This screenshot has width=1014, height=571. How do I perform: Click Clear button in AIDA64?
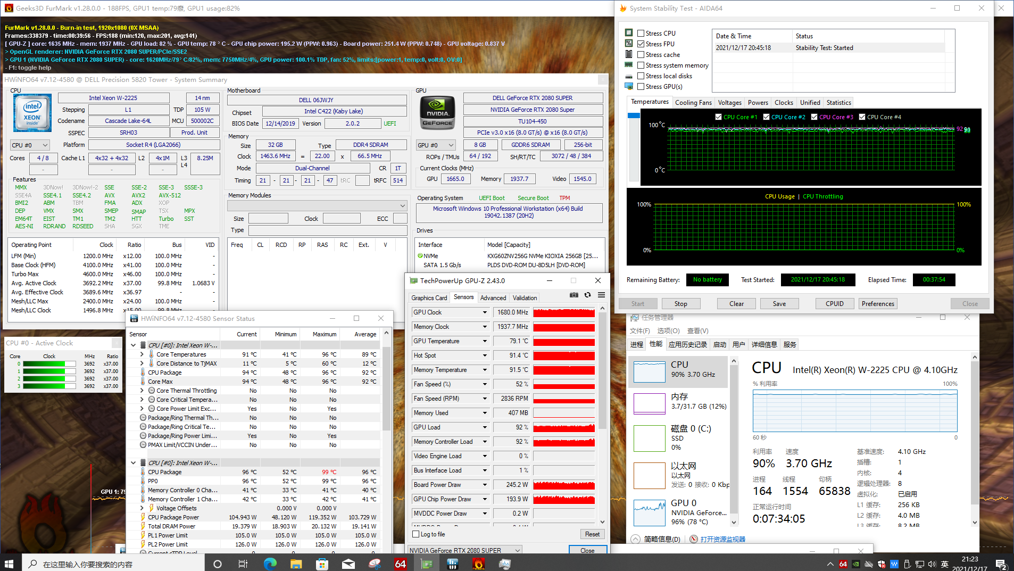[736, 303]
